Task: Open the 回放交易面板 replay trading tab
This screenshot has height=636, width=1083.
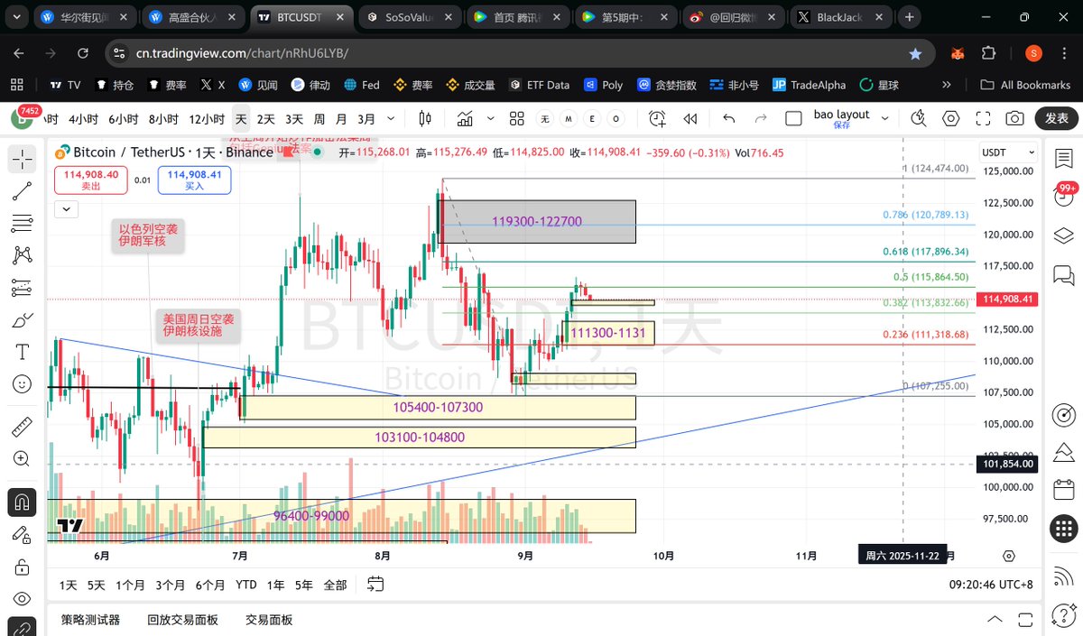Action: coord(182,620)
